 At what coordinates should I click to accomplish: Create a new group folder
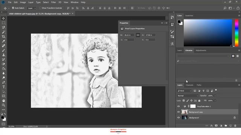226,126
